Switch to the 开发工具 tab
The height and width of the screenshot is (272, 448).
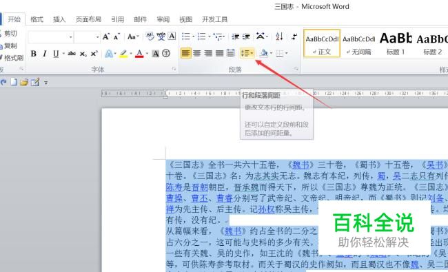(x=214, y=19)
